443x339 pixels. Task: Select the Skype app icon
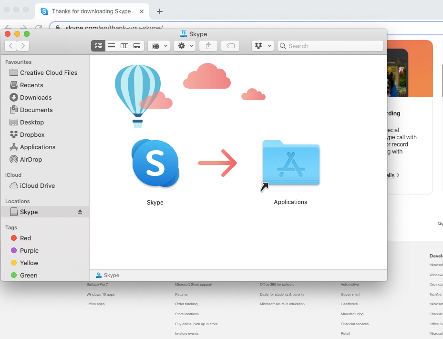[x=155, y=163]
